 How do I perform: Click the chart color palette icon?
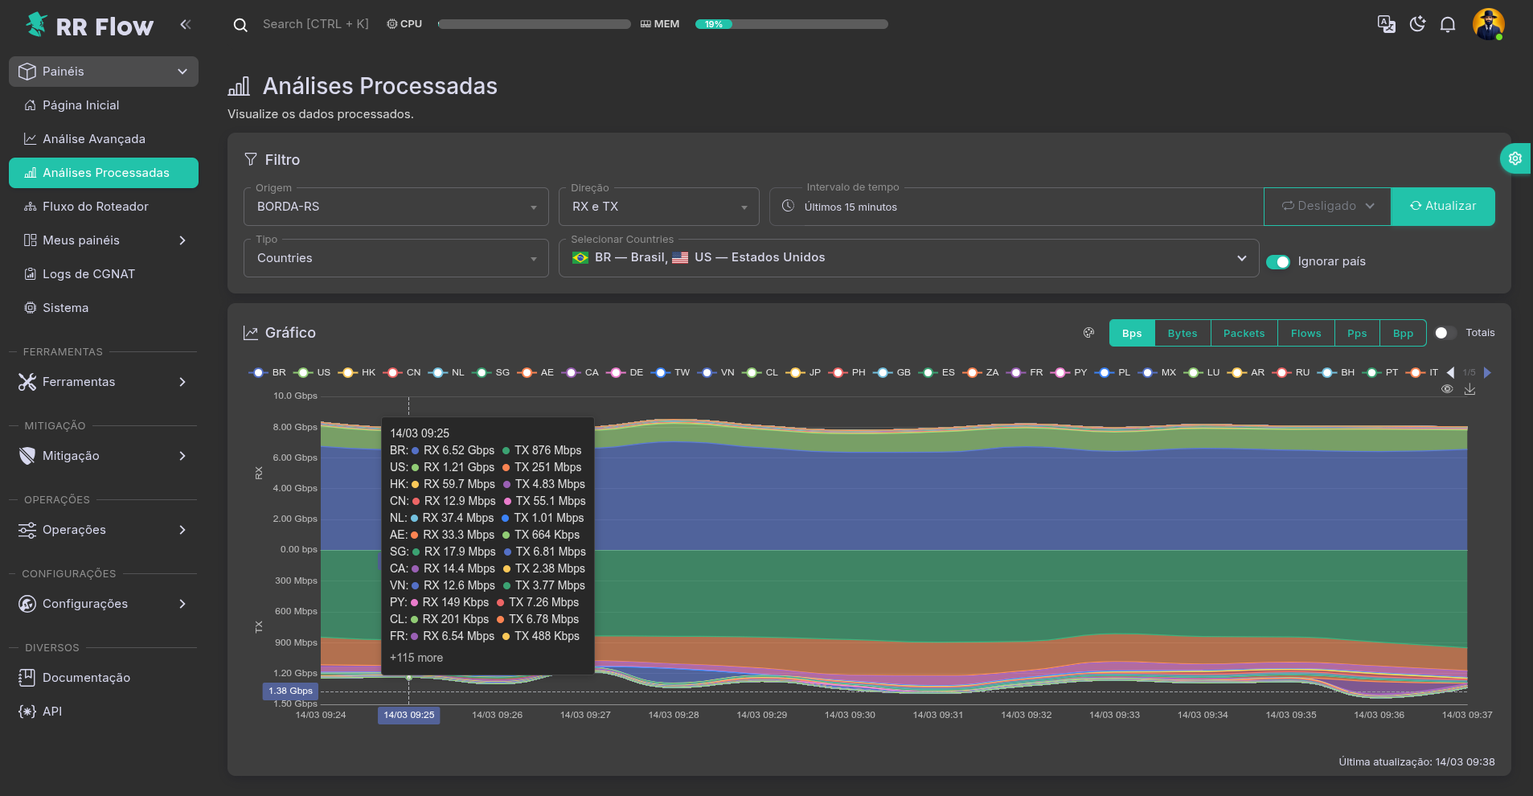(x=1088, y=333)
